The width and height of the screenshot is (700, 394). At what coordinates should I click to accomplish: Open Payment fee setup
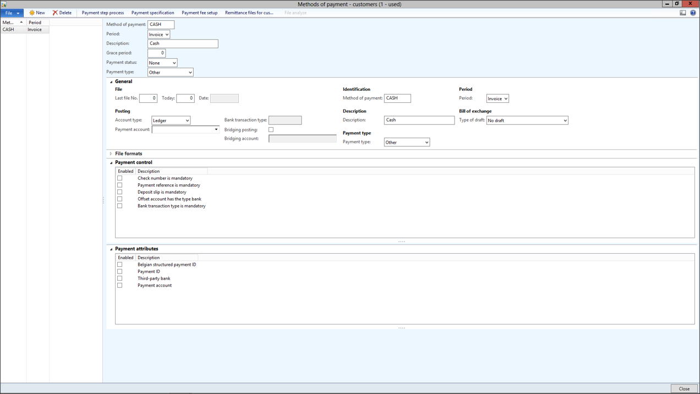[199, 13]
